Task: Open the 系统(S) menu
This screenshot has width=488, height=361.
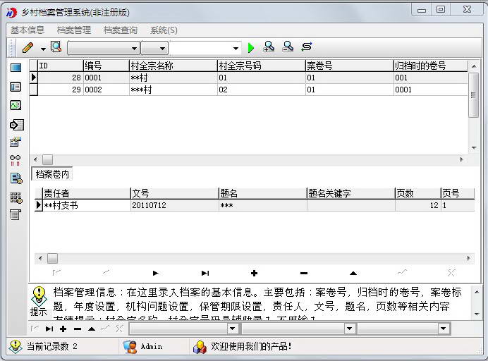Action: 164,30
